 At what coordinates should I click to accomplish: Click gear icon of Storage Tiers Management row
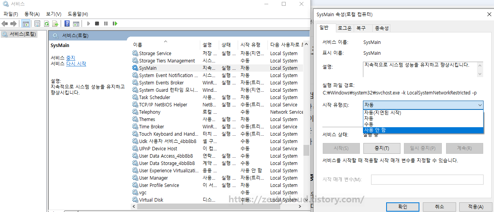(135, 61)
